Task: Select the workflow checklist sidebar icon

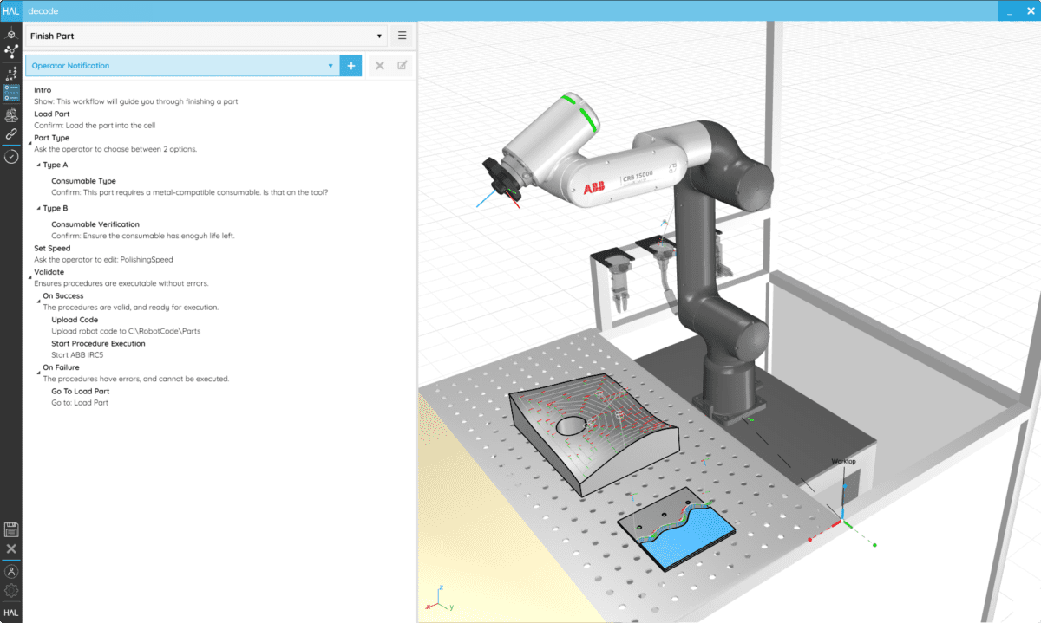Action: click(11, 94)
